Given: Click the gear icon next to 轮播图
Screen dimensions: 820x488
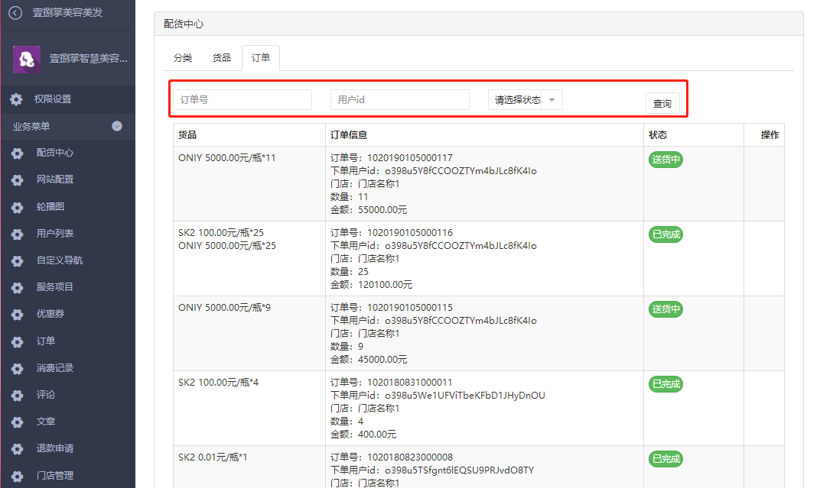Looking at the screenshot, I should click(x=18, y=207).
